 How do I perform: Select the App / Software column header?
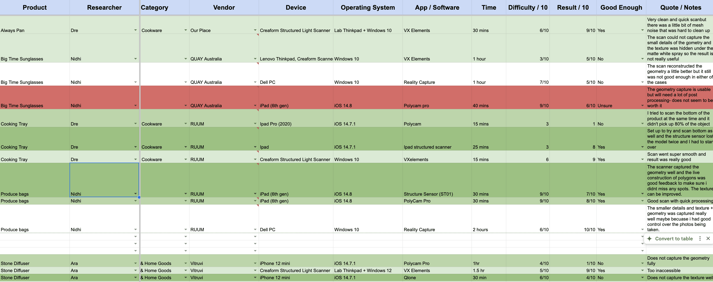click(x=437, y=7)
